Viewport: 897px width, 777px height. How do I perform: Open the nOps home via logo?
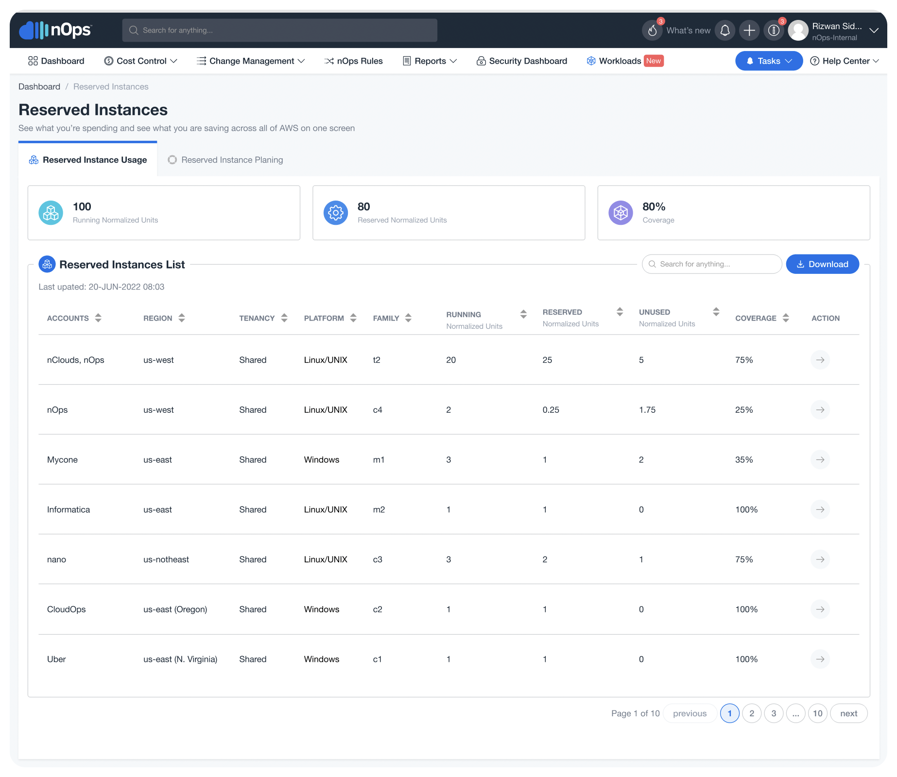tap(54, 30)
